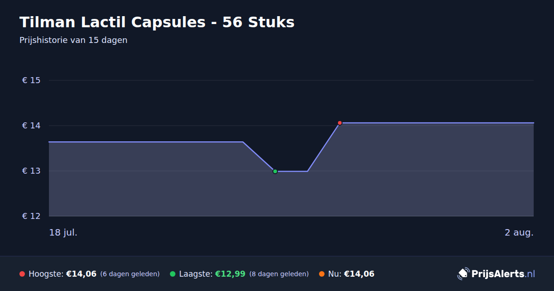
Task: Open the PrijsAlerts.nl brand link
Action: pyautogui.click(x=496, y=274)
